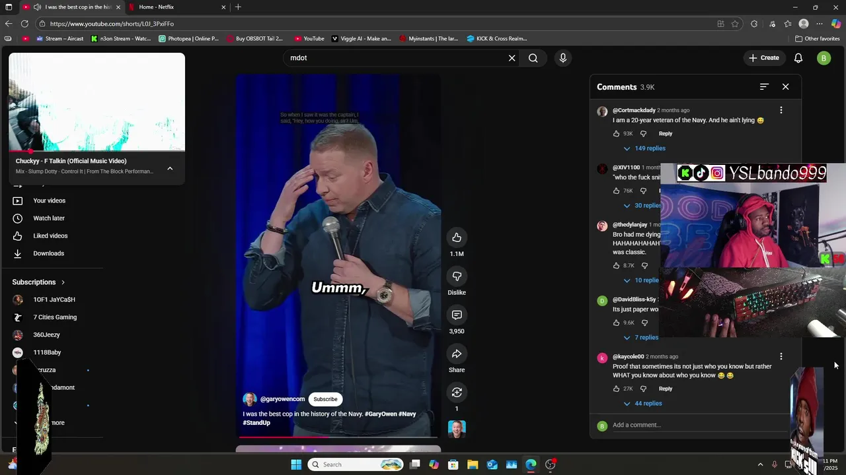
Task: Open Liked videos in sidebar
Action: click(50, 236)
